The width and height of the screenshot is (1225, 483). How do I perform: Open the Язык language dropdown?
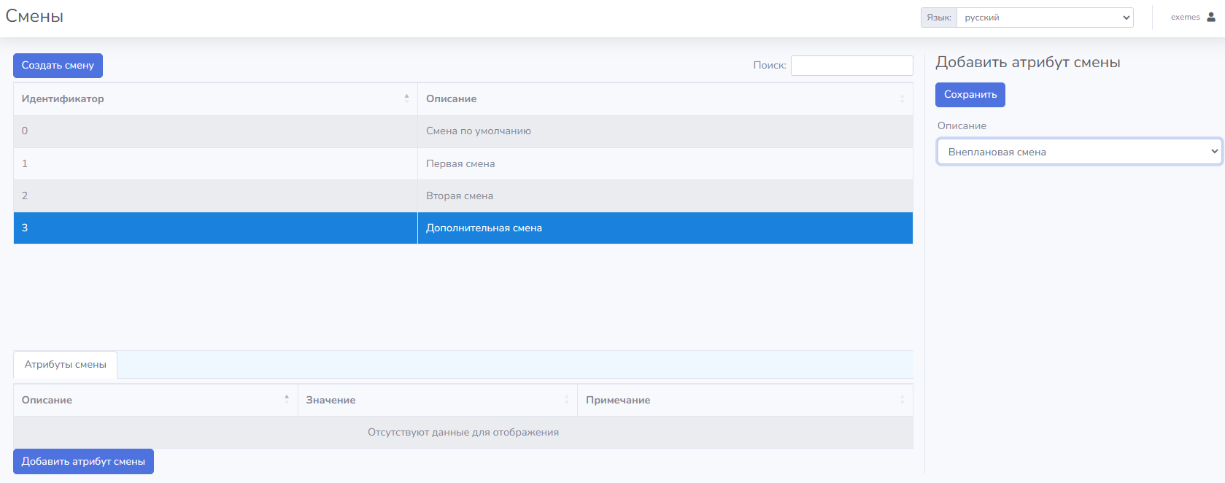(x=1044, y=18)
